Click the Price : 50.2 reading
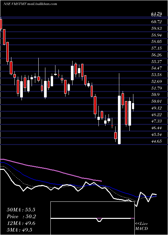This screenshot has height=235, width=168. tap(21, 217)
